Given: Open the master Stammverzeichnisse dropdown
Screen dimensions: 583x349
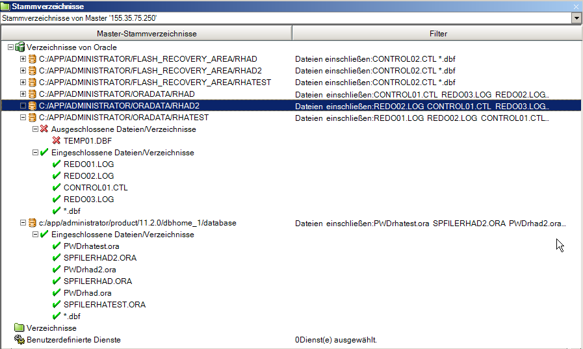Looking at the screenshot, I should [x=576, y=18].
